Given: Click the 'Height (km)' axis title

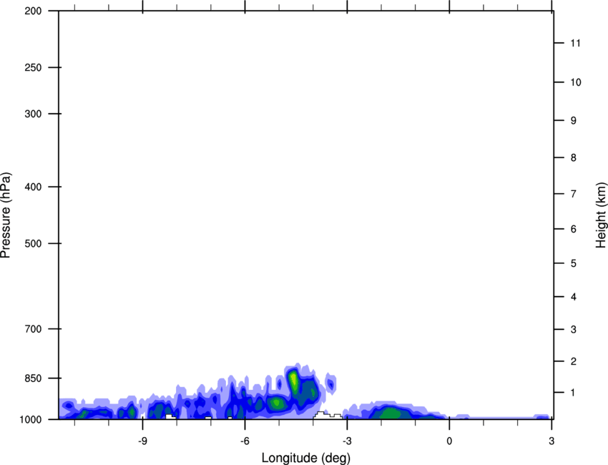Looking at the screenshot, I should tap(601, 215).
